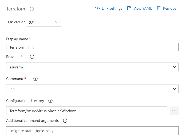Click the Command label

pyautogui.click(x=15, y=79)
